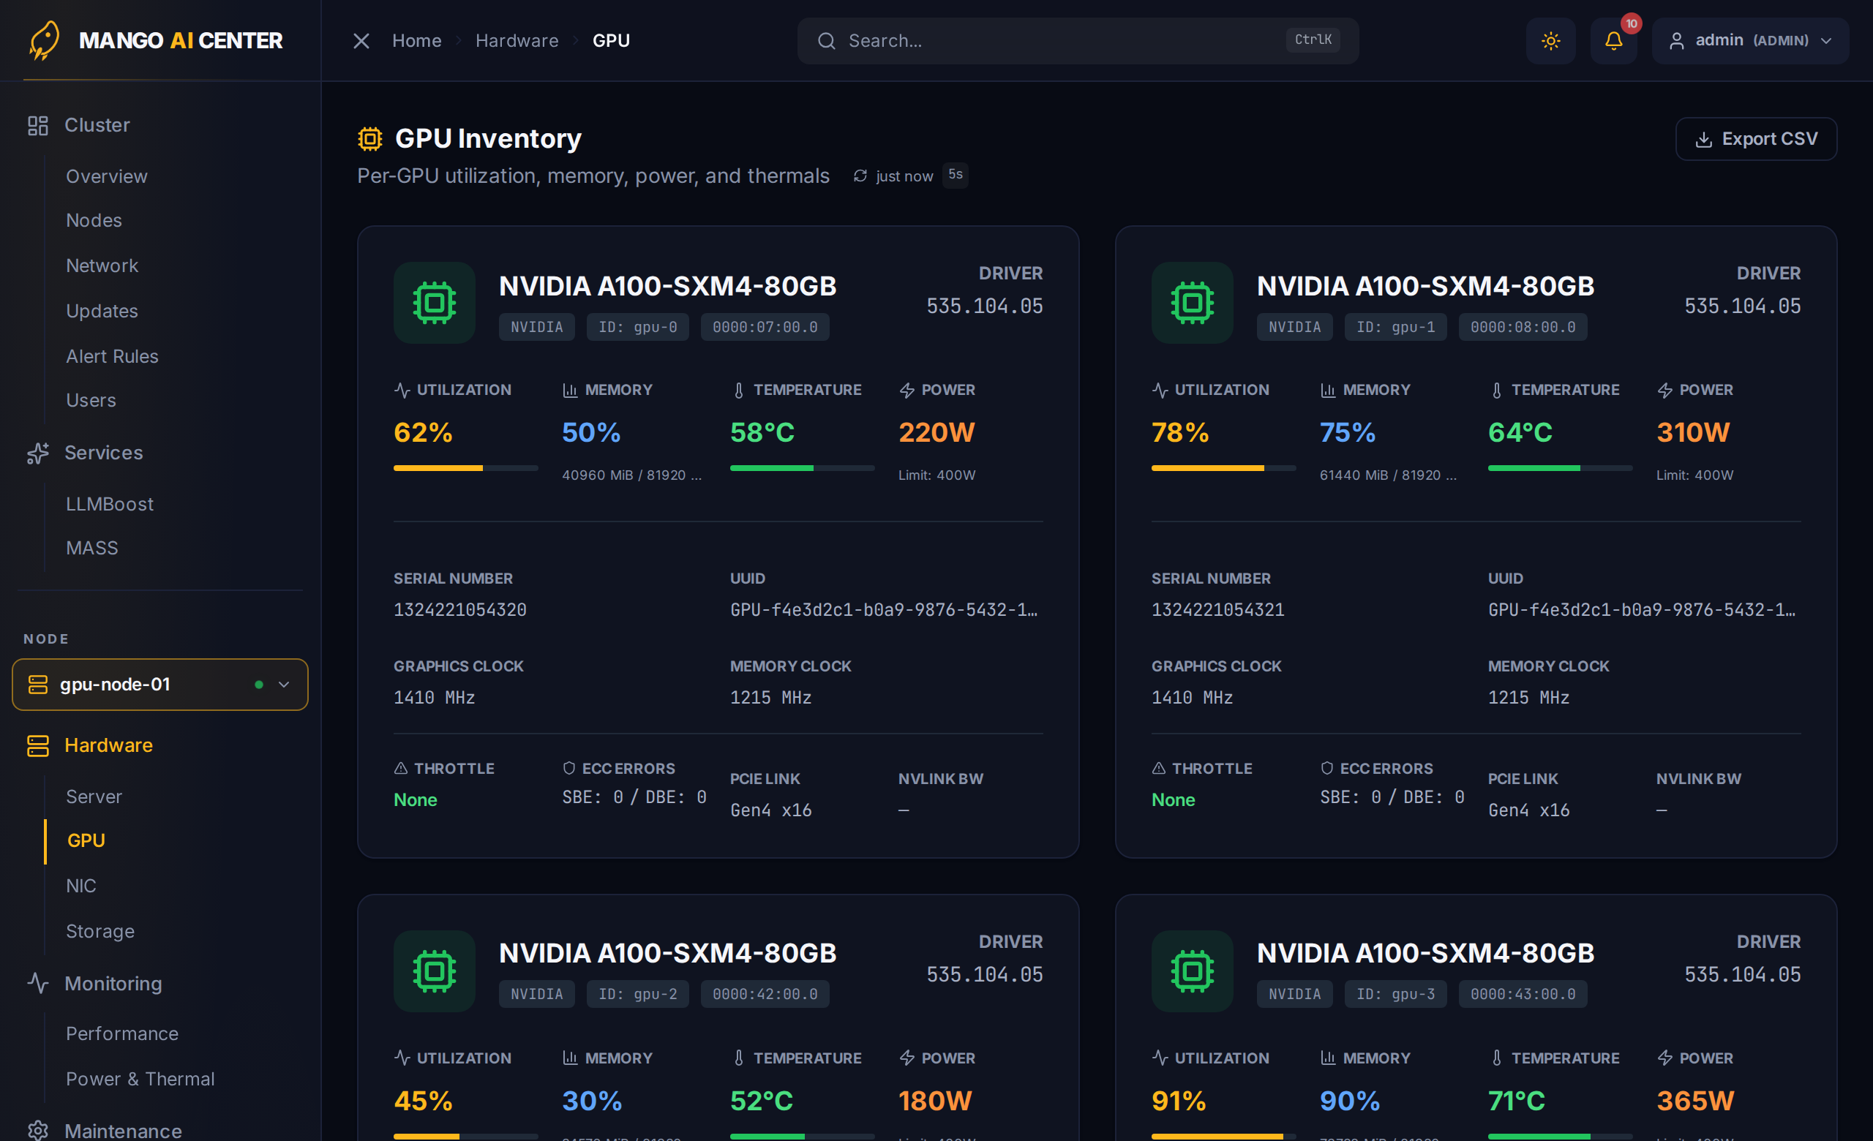Screen dimensions: 1873x1141
Task: Click gpu-3 power lightning icon
Action: 1664,1058
